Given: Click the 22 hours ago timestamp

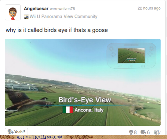Looking at the screenshot, I should (x=149, y=8).
